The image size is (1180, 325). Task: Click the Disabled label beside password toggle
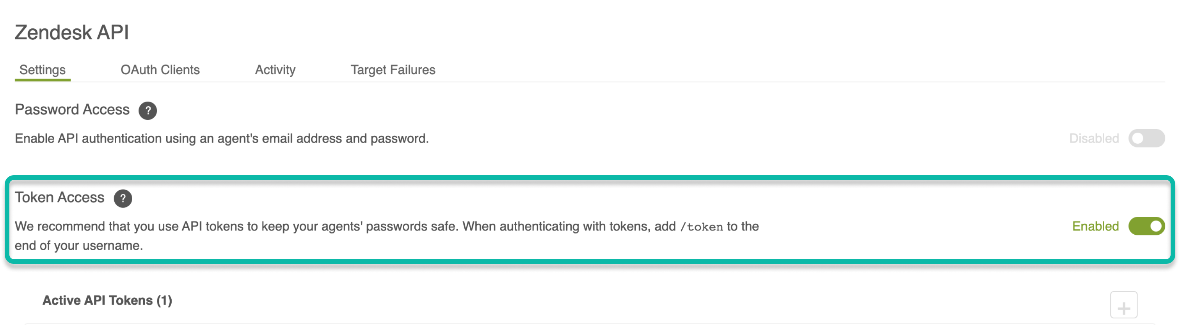pos(1094,139)
